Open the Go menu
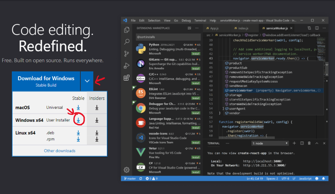The image size is (335, 194). click(176, 20)
